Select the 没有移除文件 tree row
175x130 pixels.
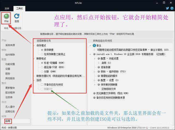tap(109, 89)
